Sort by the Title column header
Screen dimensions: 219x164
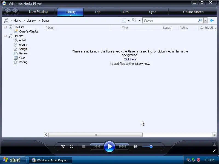(141, 28)
